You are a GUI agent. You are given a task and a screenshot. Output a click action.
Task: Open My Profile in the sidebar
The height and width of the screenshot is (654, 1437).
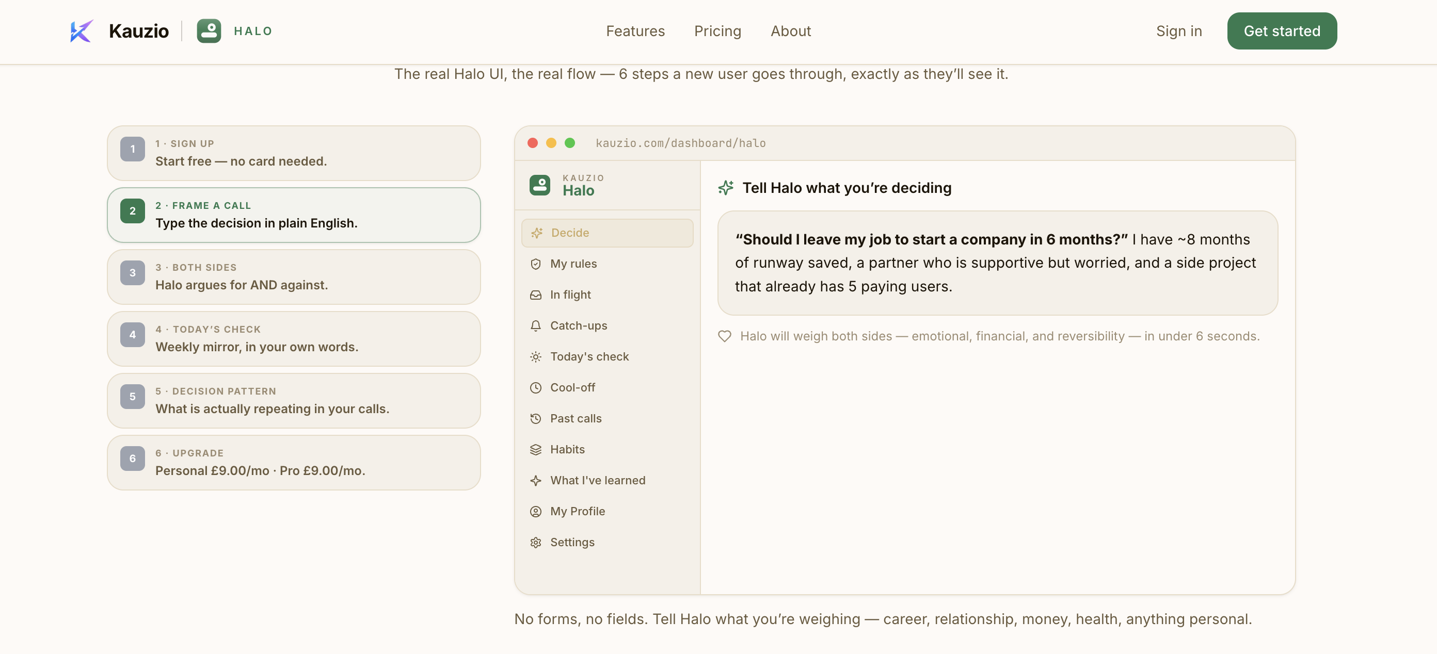click(x=607, y=512)
